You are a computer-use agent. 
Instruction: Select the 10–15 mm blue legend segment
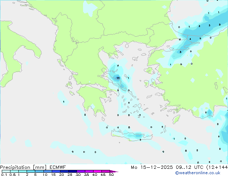tap(48, 171)
